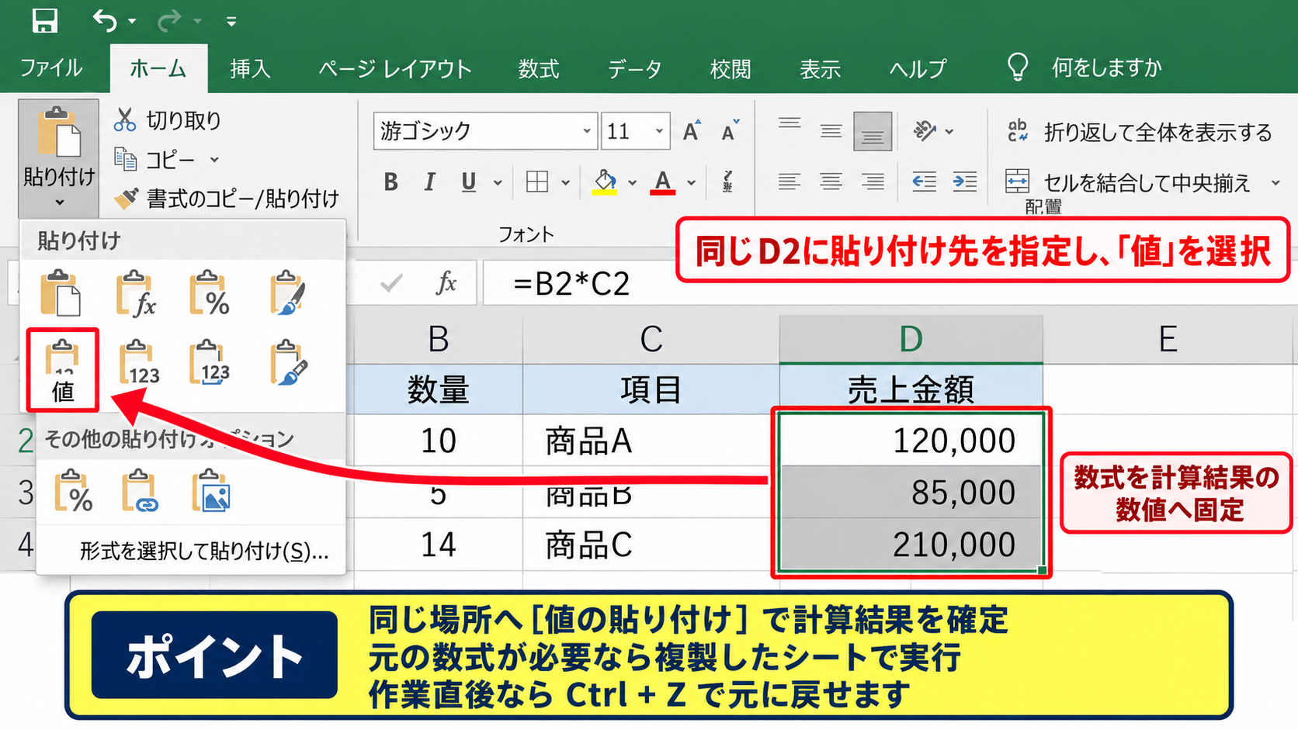Click the fx insert function button
1298x730 pixels.
446,283
